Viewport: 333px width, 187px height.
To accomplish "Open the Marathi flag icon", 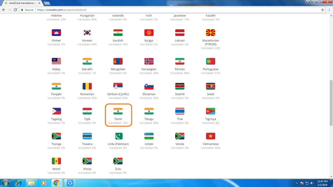I will pos(87,61).
